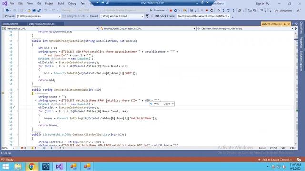This screenshot has height=171, width=305.
Task: Open the Test menu
Action: 83,3
